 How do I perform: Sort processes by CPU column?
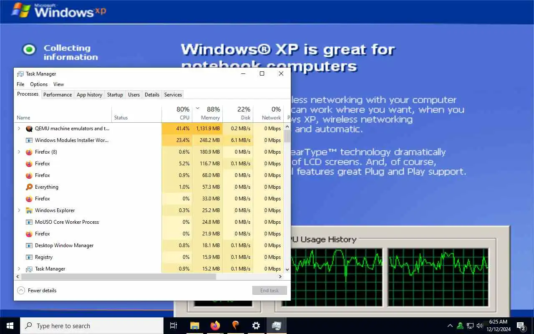pos(177,113)
